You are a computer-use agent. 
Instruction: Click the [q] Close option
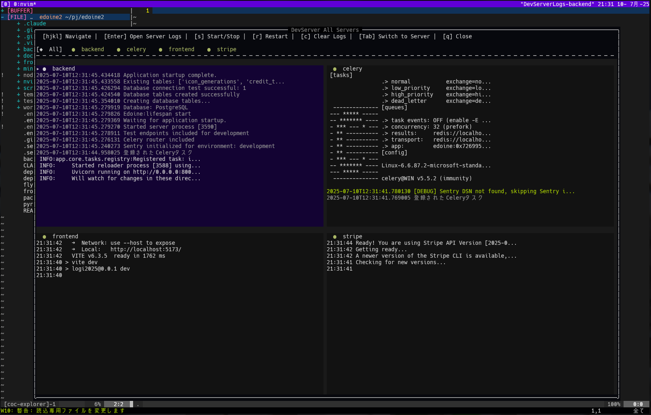pyautogui.click(x=457, y=36)
